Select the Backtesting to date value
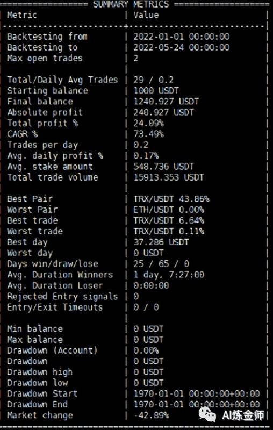 (182, 47)
